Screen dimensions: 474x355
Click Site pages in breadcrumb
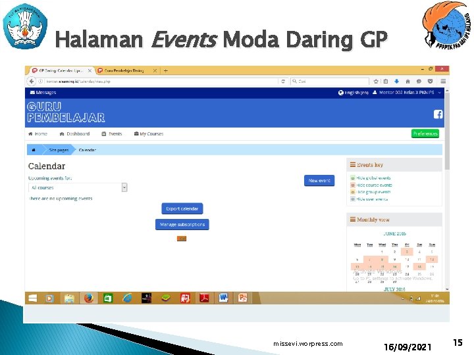coord(59,150)
